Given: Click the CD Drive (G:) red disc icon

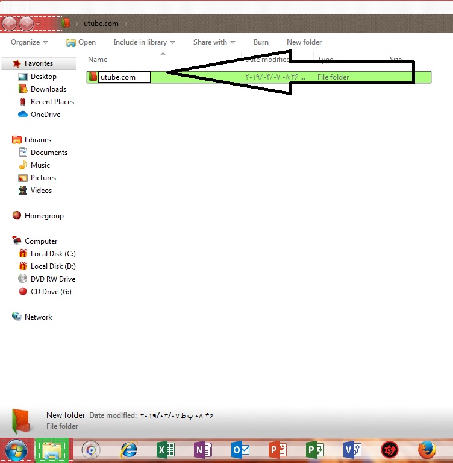Looking at the screenshot, I should [23, 291].
